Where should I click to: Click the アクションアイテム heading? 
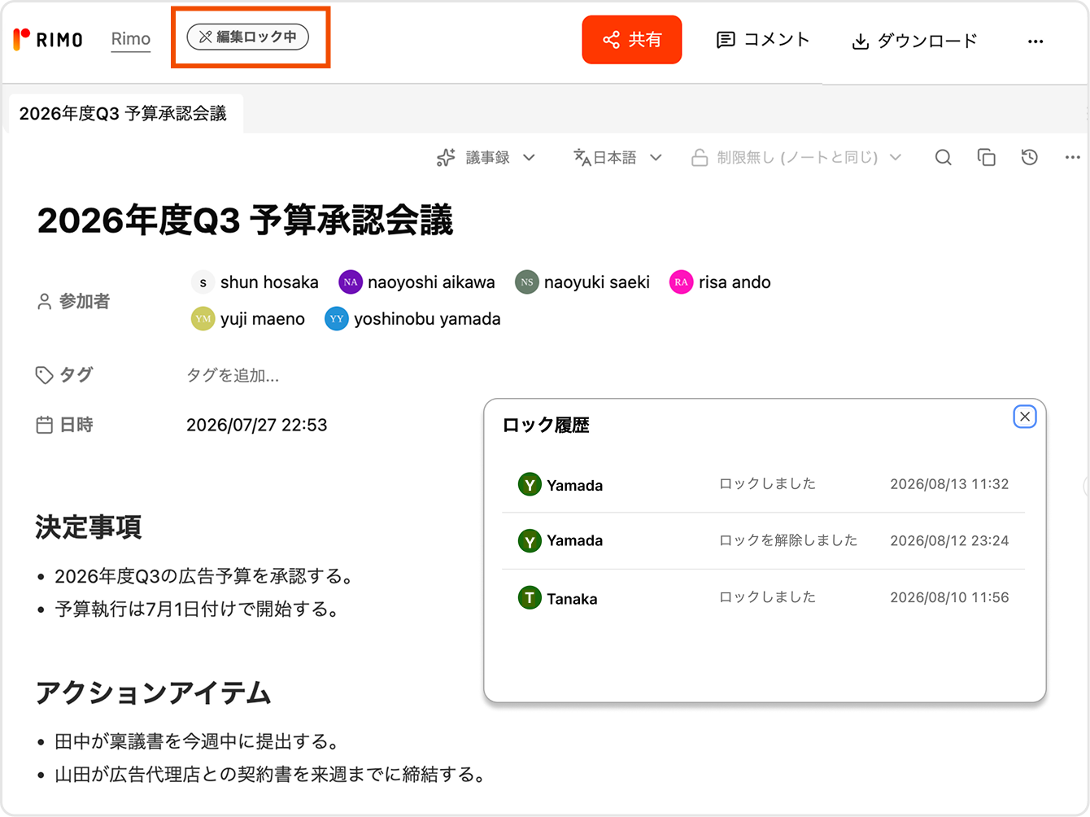[154, 693]
